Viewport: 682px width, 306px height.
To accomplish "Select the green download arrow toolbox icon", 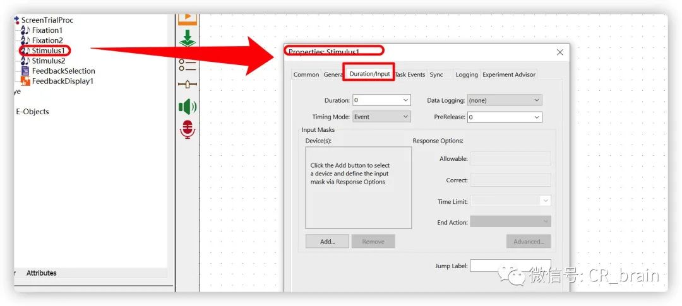I will pos(188,38).
